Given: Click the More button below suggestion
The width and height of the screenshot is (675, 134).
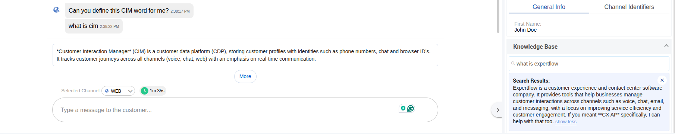Looking at the screenshot, I should (x=245, y=76).
